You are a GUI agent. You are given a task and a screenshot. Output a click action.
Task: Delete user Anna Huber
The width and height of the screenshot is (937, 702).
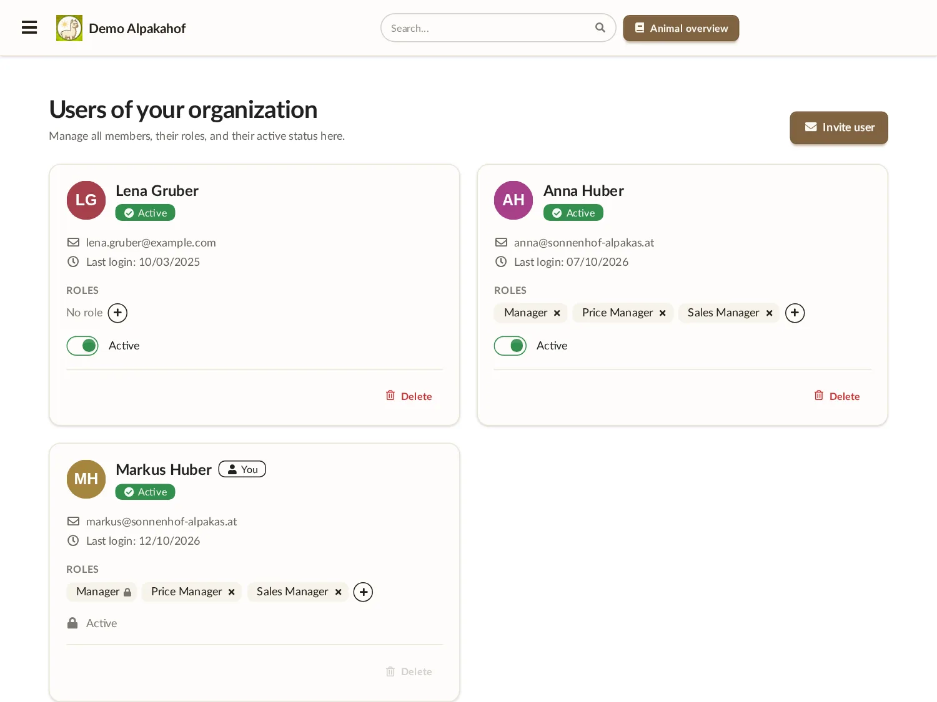837,396
